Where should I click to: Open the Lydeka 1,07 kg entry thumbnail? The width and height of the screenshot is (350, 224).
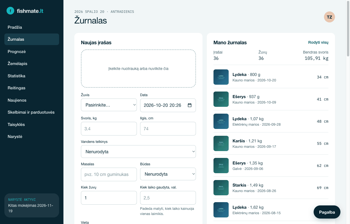coord(221,121)
